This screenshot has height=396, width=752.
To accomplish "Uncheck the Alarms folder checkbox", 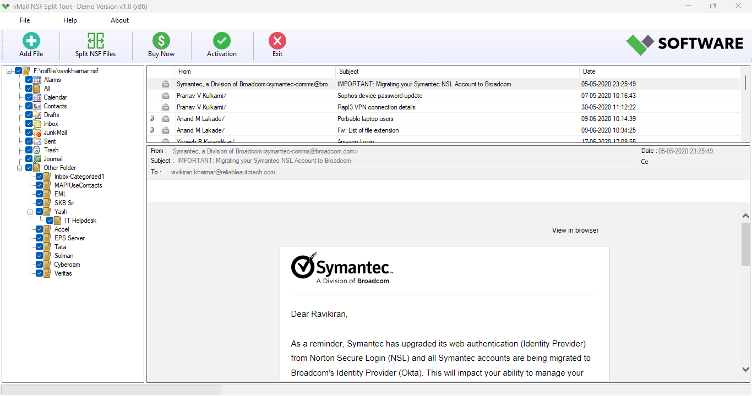I will pos(29,80).
